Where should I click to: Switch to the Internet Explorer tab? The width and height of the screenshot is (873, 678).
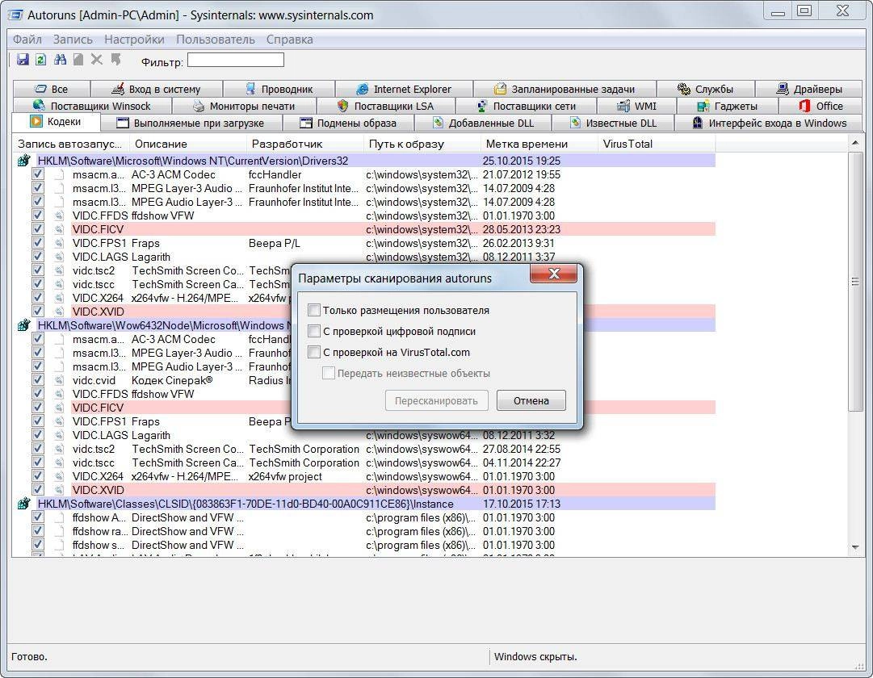point(405,89)
